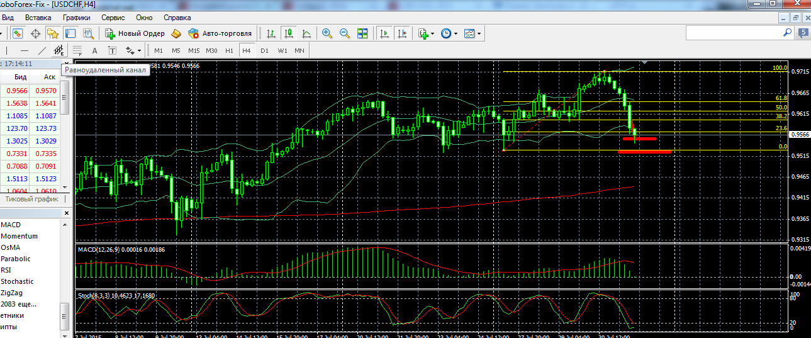Switch chart to line chart mode

[306, 33]
